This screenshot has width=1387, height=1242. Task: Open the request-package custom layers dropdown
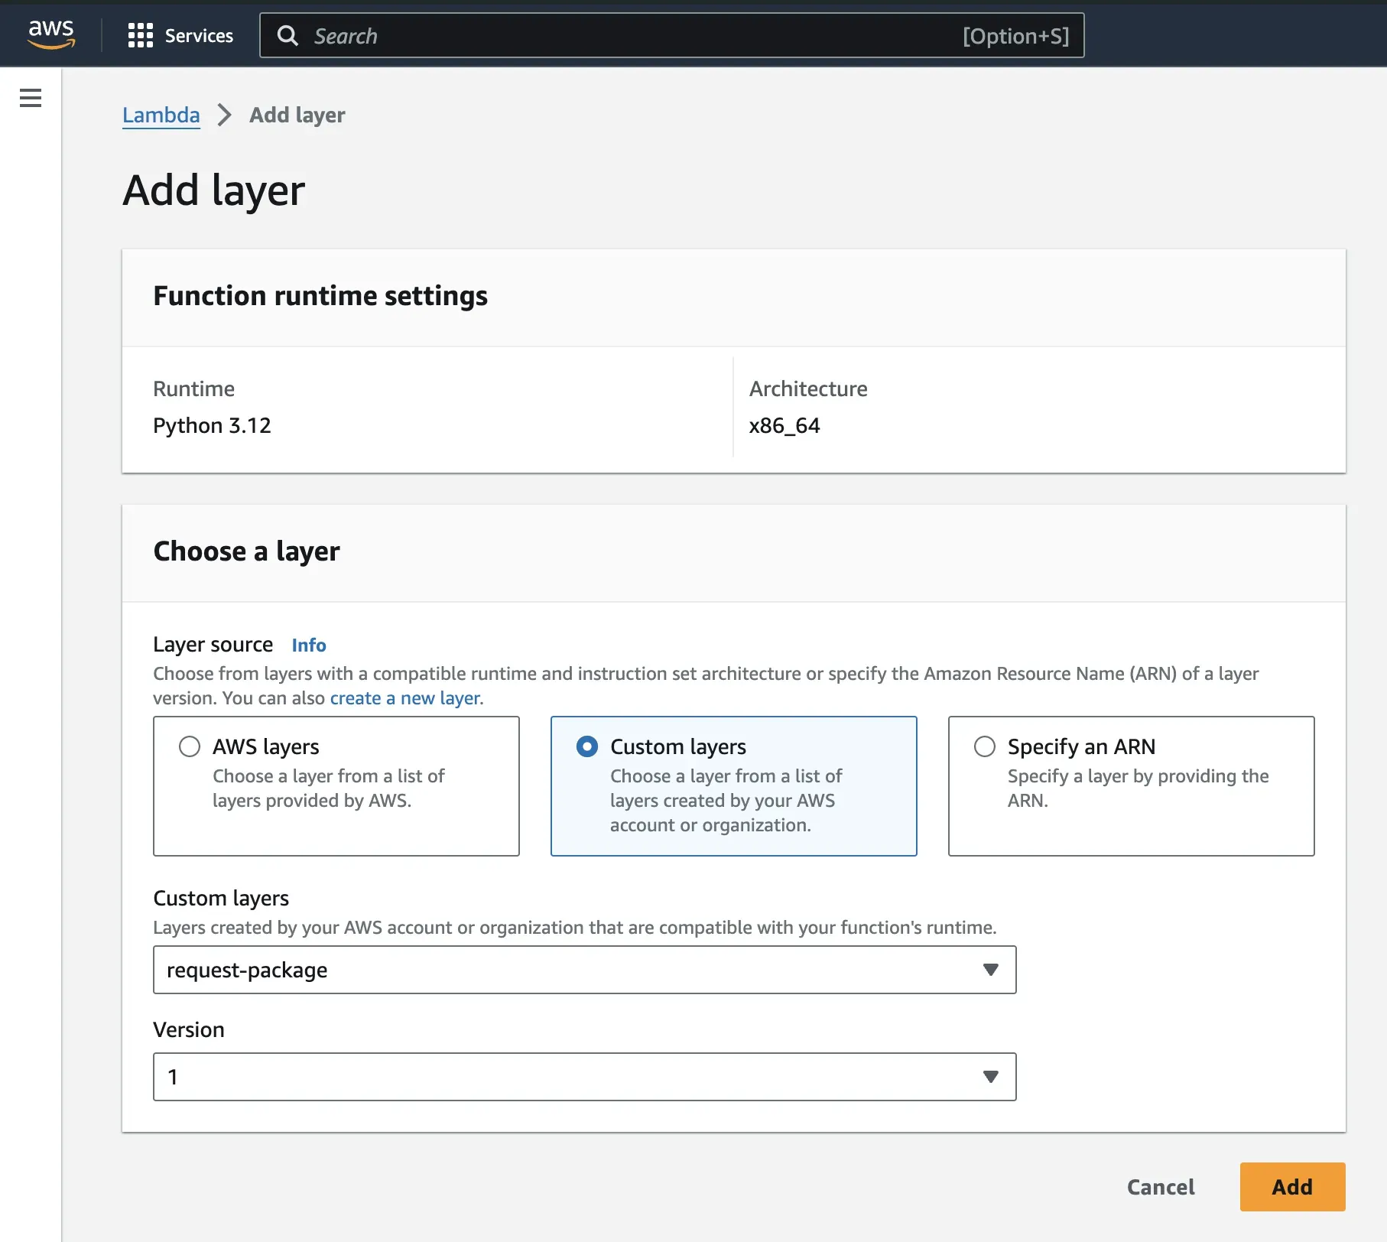coord(585,970)
